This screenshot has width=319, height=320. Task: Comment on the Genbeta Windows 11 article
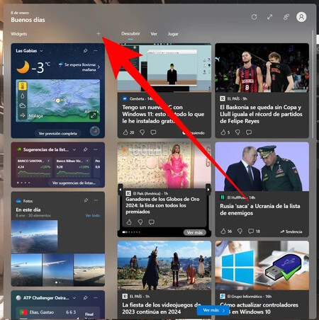(153, 132)
